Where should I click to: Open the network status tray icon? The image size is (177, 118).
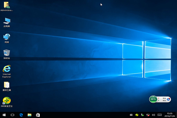148,114
